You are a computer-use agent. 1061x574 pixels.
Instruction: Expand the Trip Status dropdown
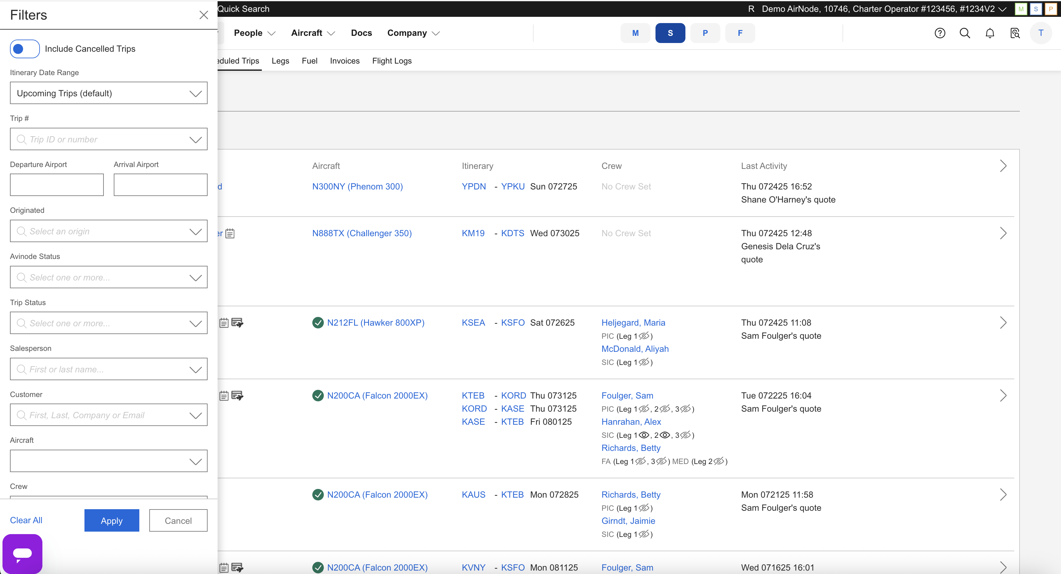[108, 323]
